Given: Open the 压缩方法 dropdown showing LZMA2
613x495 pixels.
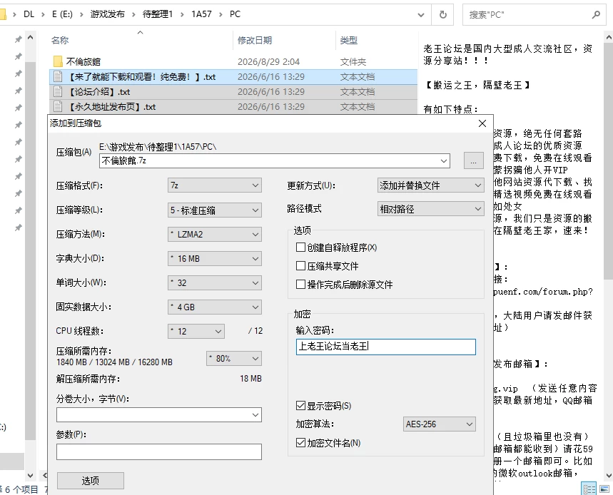Looking at the screenshot, I should click(x=215, y=235).
